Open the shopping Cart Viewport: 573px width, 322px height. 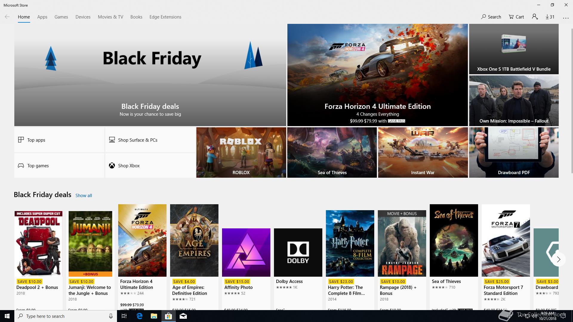click(516, 17)
